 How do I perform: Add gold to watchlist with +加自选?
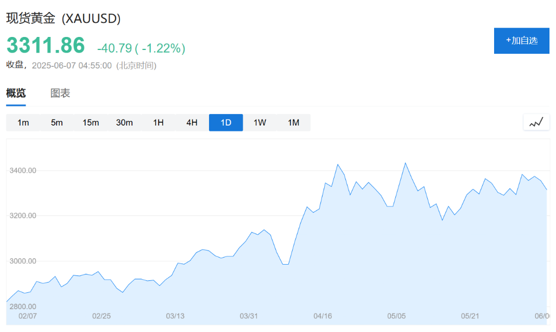[x=521, y=40]
